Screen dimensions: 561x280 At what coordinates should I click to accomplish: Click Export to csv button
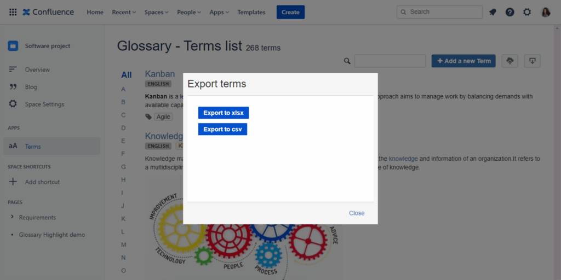tap(222, 129)
